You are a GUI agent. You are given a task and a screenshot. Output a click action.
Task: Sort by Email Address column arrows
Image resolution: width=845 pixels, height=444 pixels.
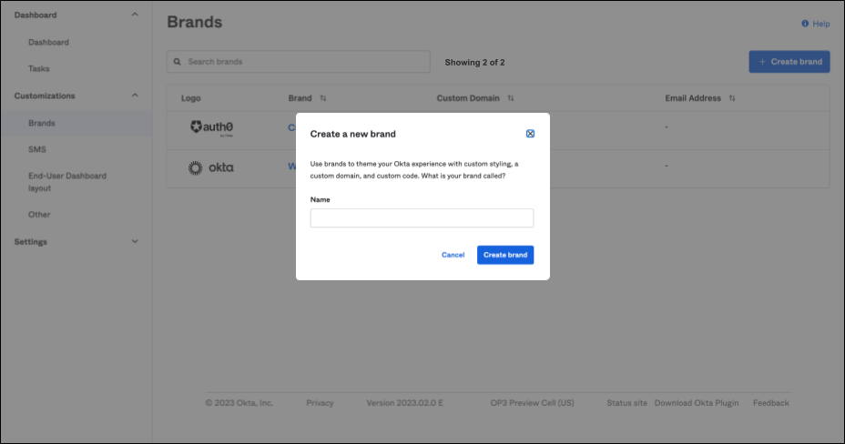point(732,98)
